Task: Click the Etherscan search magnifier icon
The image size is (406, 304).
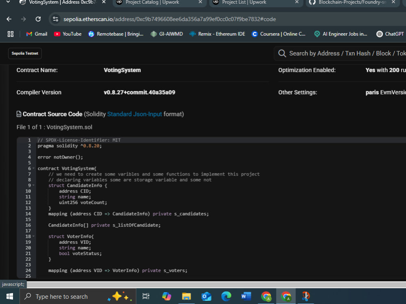Action: click(x=282, y=54)
